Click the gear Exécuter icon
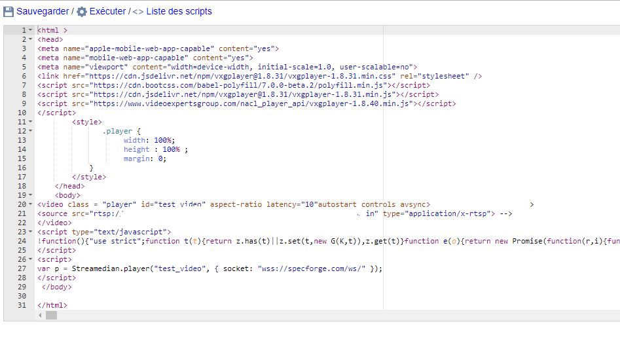This screenshot has width=620, height=347. click(x=82, y=12)
